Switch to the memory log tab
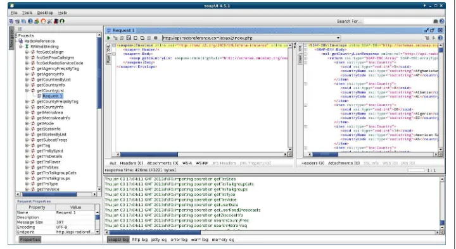Image resolution: width=456 pixels, height=249 pixels. pos(223,240)
